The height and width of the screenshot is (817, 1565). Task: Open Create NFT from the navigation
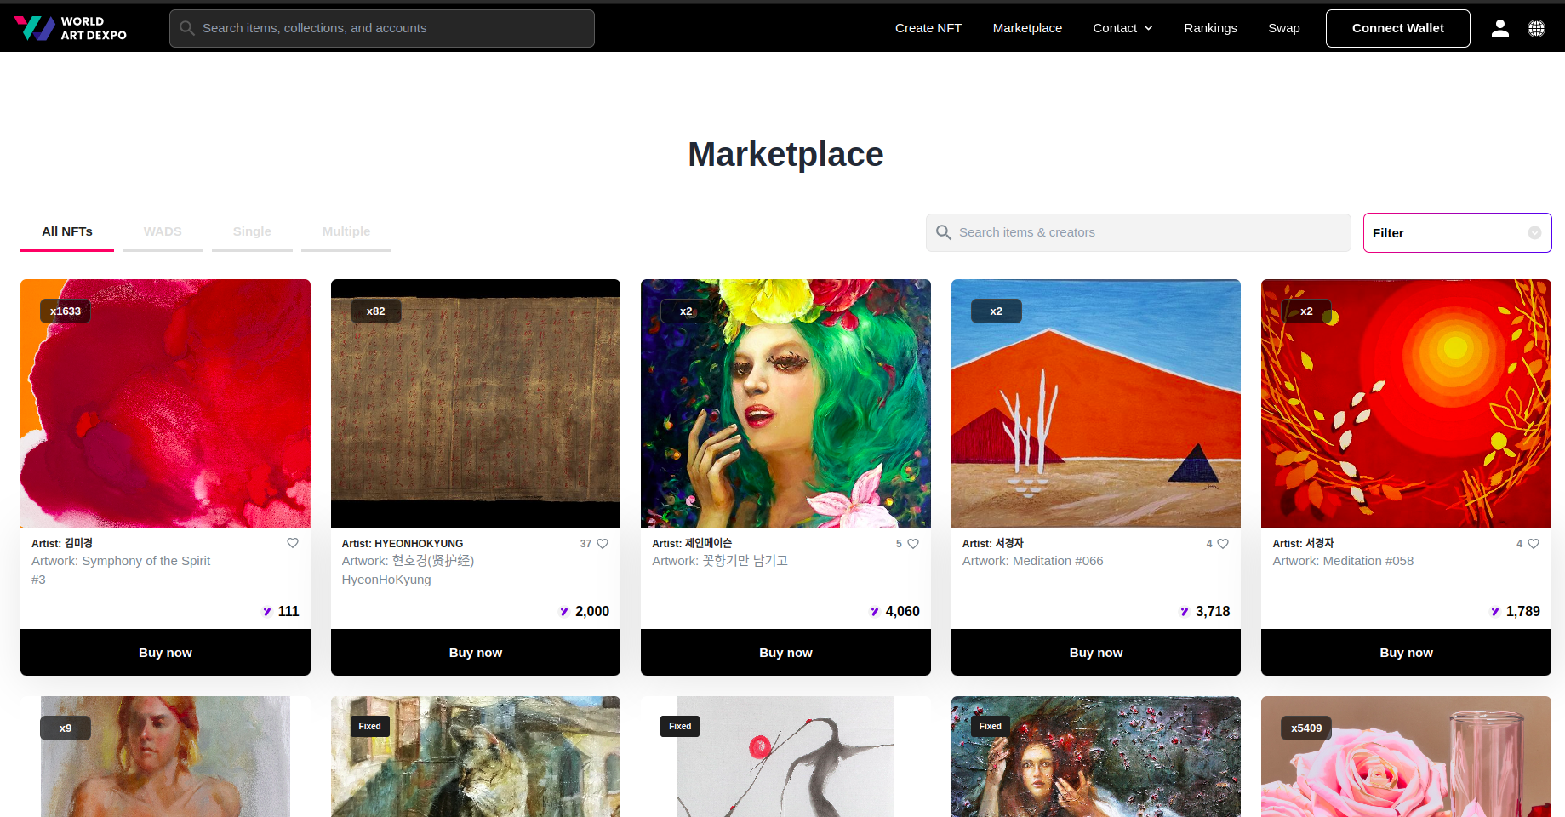928,28
